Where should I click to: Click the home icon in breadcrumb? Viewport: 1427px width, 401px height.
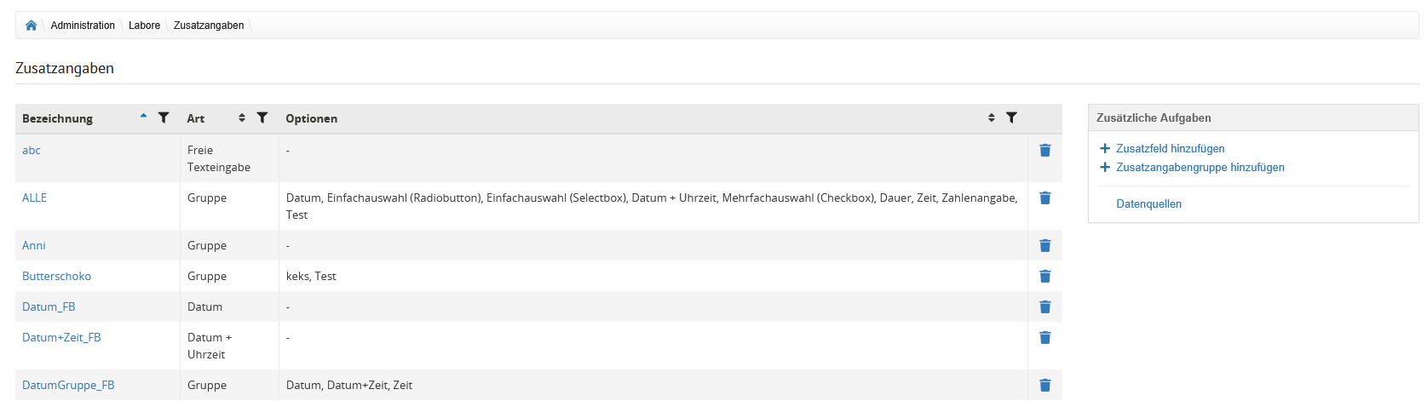tap(32, 26)
